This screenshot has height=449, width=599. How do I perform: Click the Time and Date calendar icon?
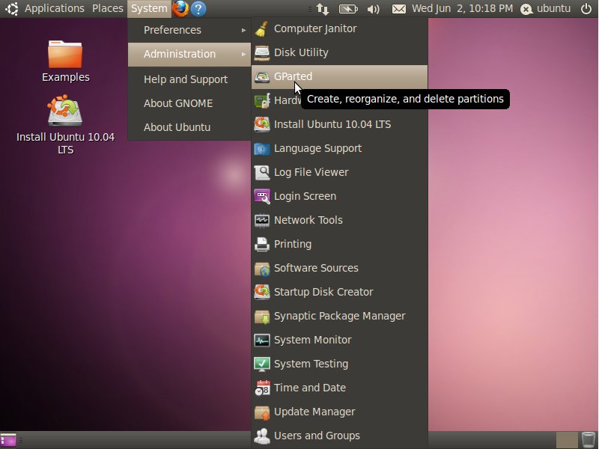261,388
